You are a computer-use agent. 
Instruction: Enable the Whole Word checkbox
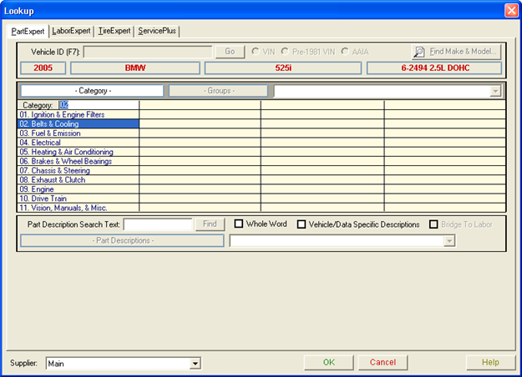[239, 224]
